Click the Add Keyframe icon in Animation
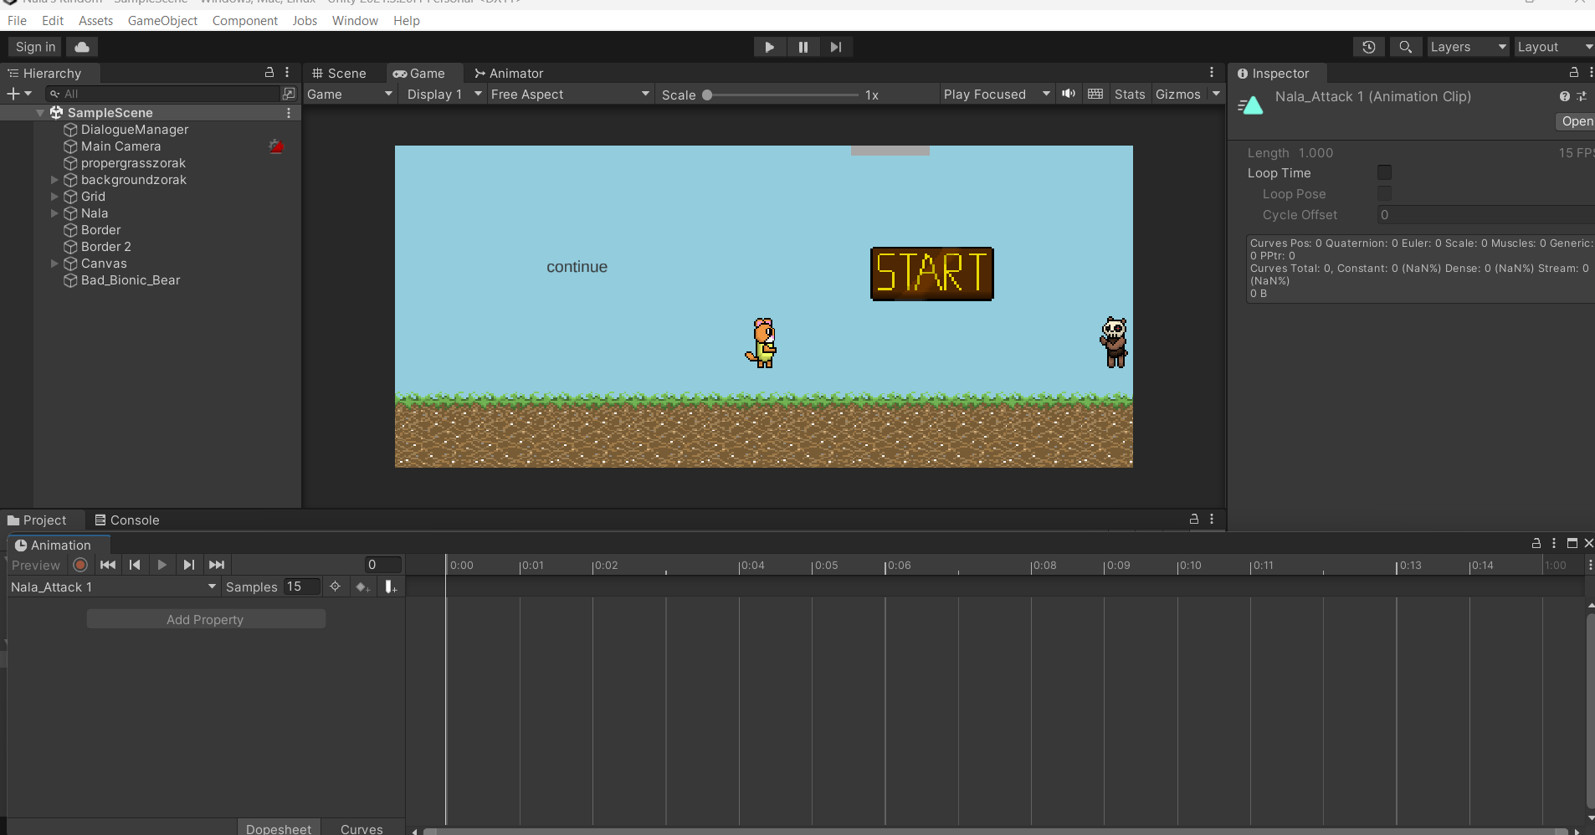Image resolution: width=1595 pixels, height=835 pixels. click(362, 587)
